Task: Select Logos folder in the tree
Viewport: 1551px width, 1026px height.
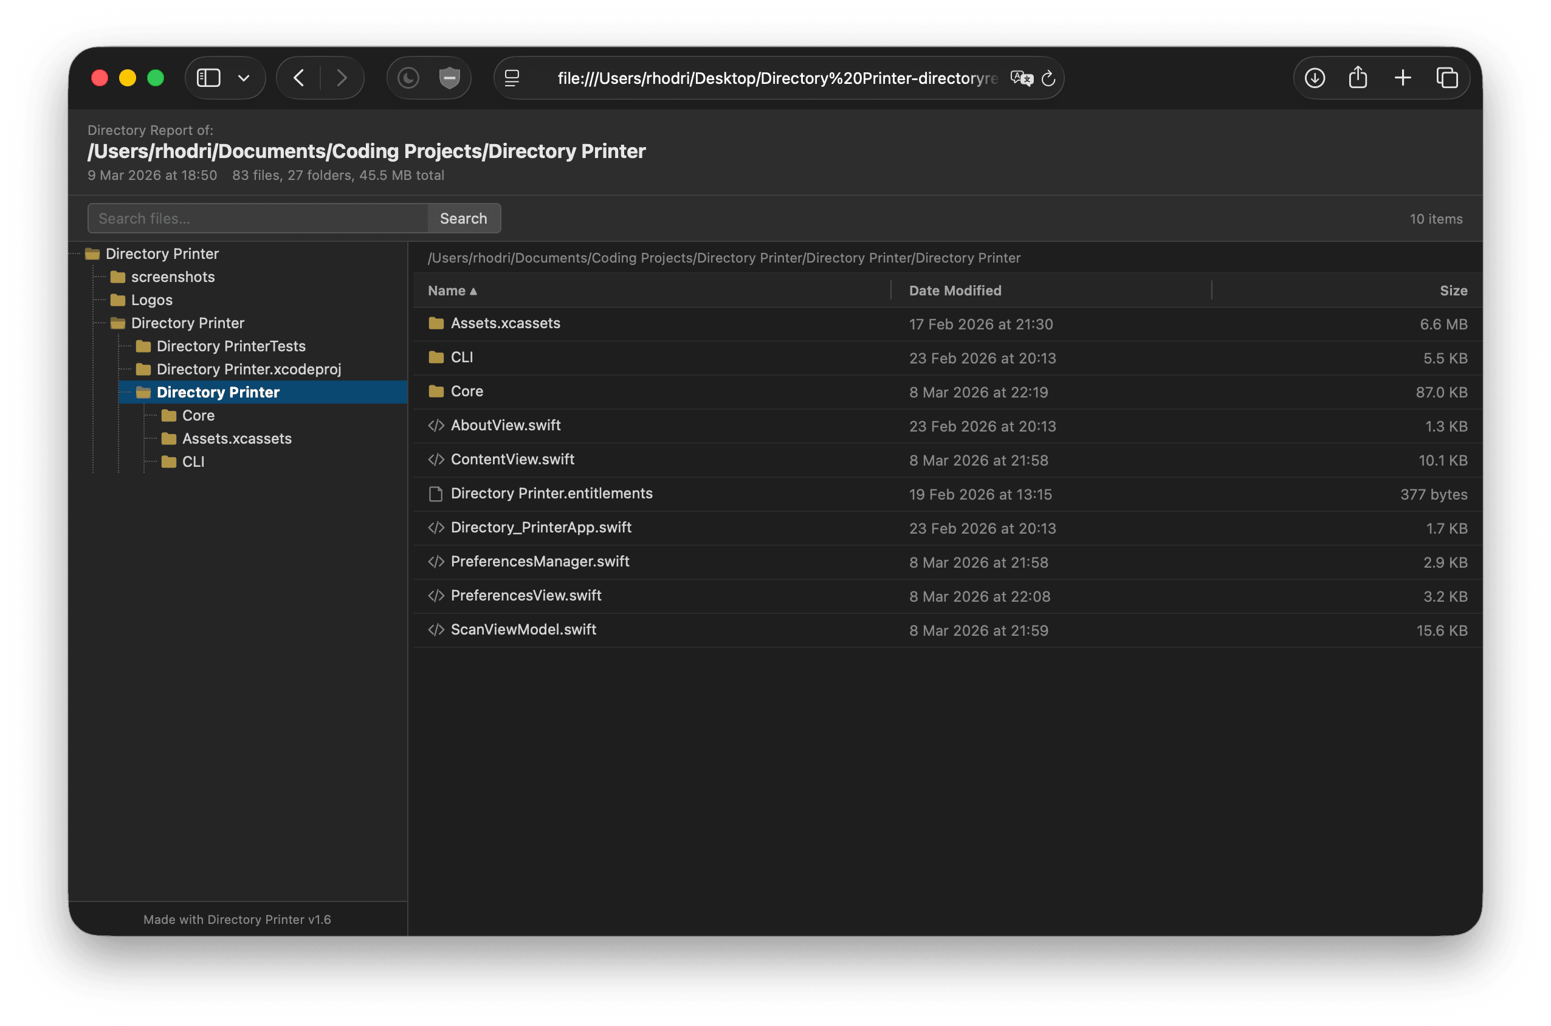Action: [x=152, y=300]
